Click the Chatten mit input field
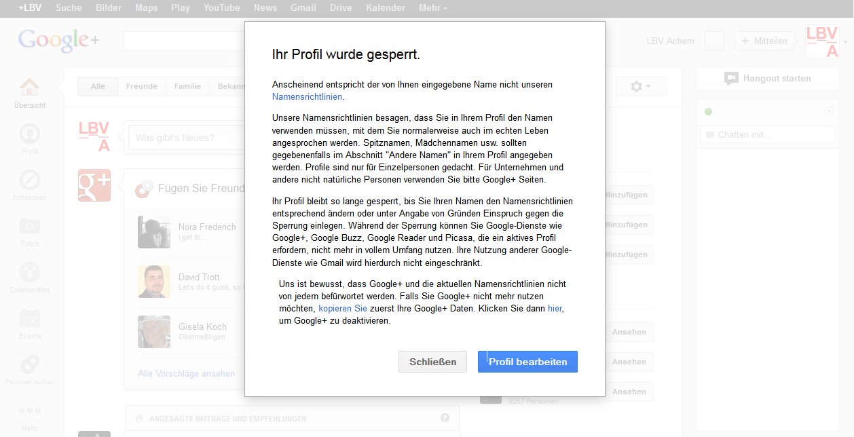The width and height of the screenshot is (854, 437). (x=767, y=134)
